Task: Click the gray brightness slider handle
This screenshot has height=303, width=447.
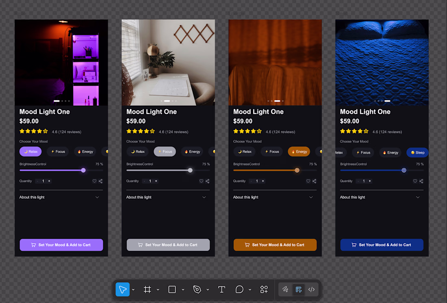Action: tap(190, 170)
